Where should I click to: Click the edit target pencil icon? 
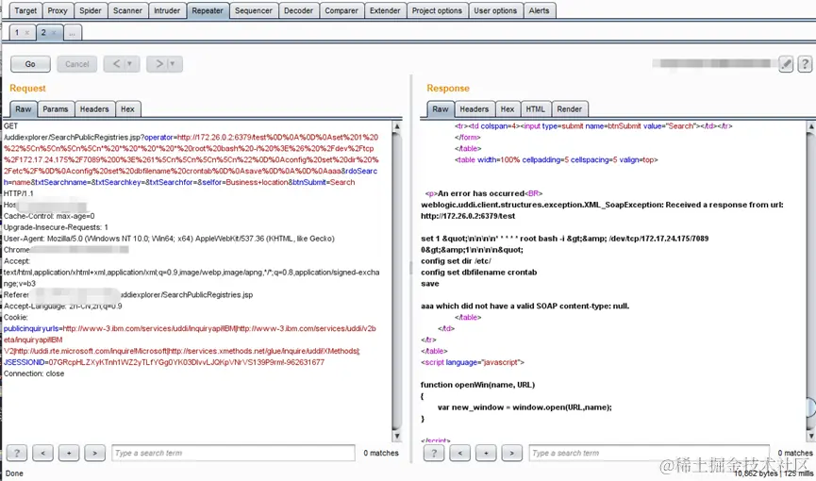(x=786, y=64)
